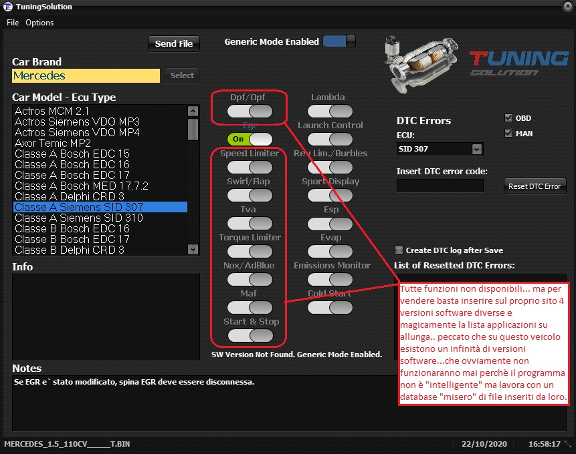This screenshot has width=576, height=454.
Task: Toggle the Speed Limiter switch
Action: 250,167
